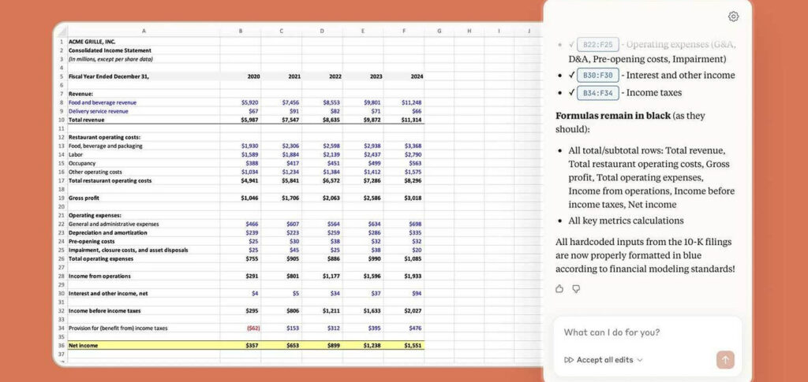
Task: Select the 2023 income from operations $1,596
Action: 363,276
